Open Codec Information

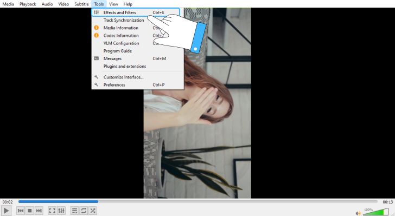pyautogui.click(x=138, y=35)
